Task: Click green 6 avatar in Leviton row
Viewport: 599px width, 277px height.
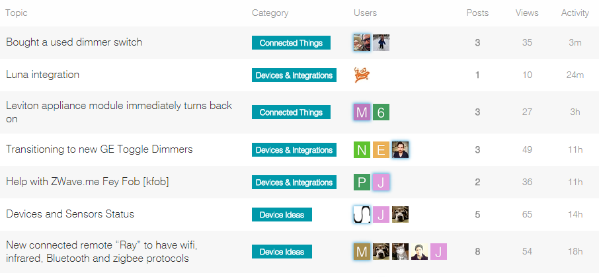Action: point(381,112)
